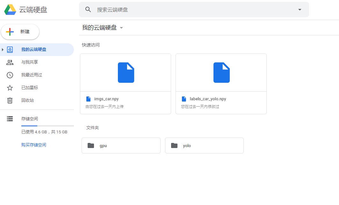Click the folder icon of gpu
Viewport: 339px width, 205px height.
(x=91, y=145)
